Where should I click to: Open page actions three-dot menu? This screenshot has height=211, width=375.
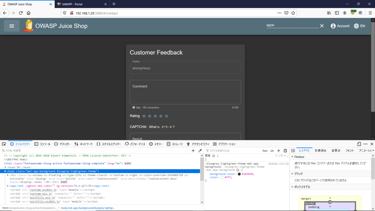[279, 13]
